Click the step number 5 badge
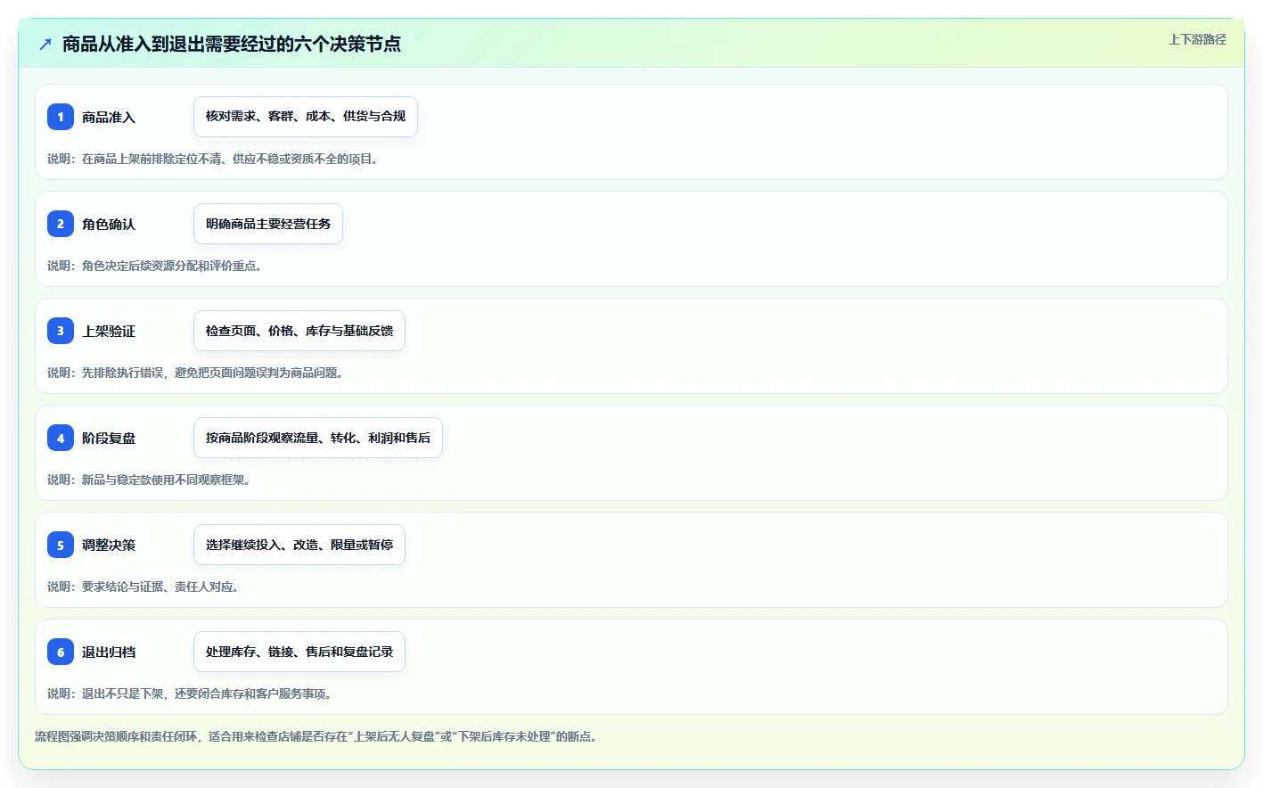The image size is (1263, 788). [x=61, y=545]
